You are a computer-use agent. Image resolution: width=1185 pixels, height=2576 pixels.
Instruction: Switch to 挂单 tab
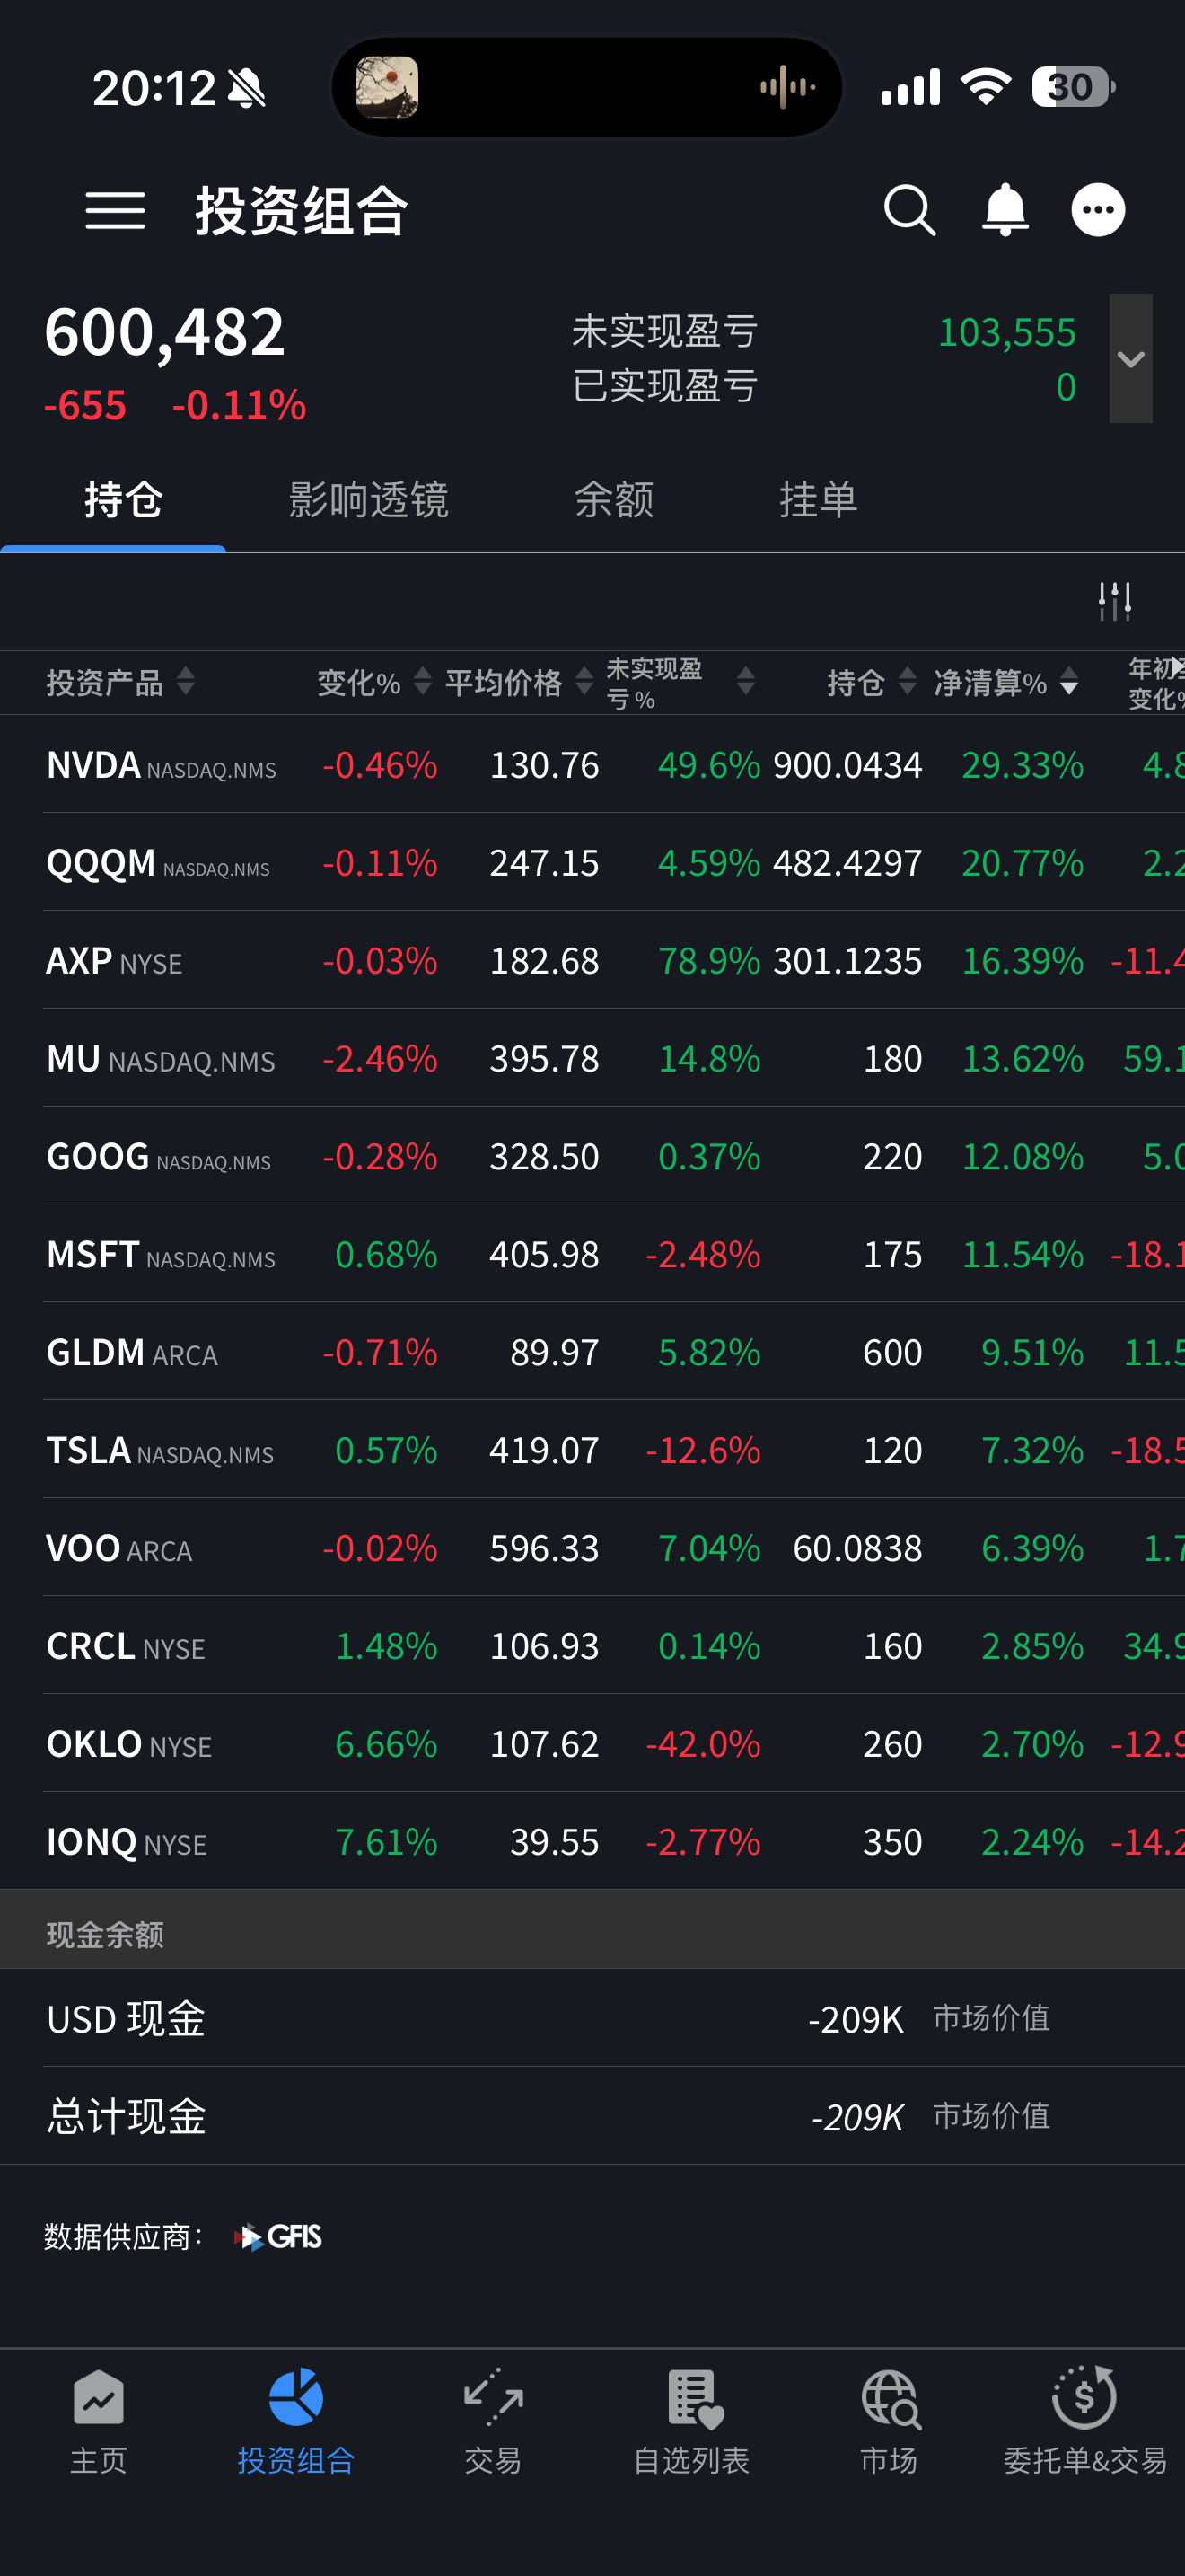[819, 499]
